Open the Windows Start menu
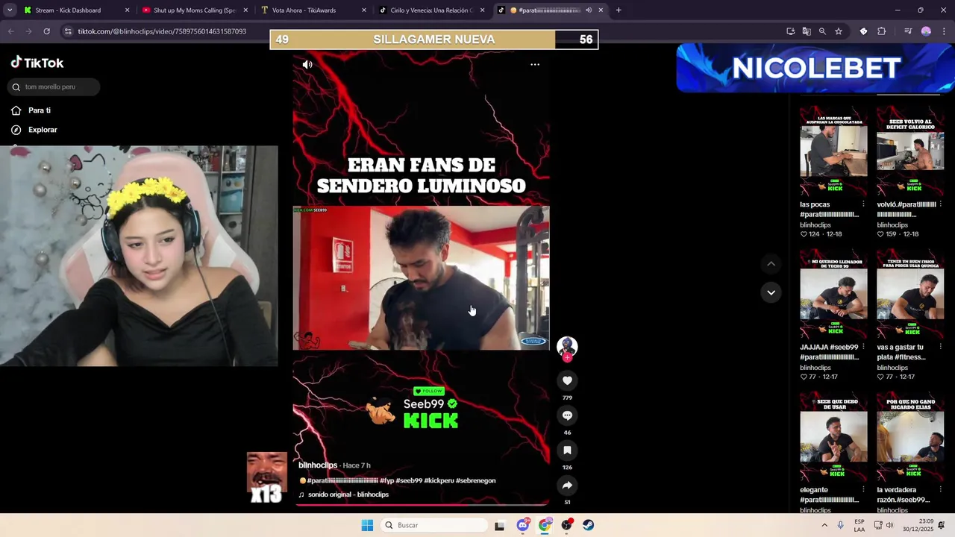 click(x=367, y=525)
